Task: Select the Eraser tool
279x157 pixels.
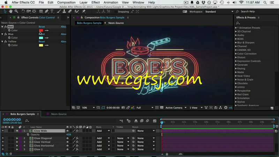Action: (70, 12)
